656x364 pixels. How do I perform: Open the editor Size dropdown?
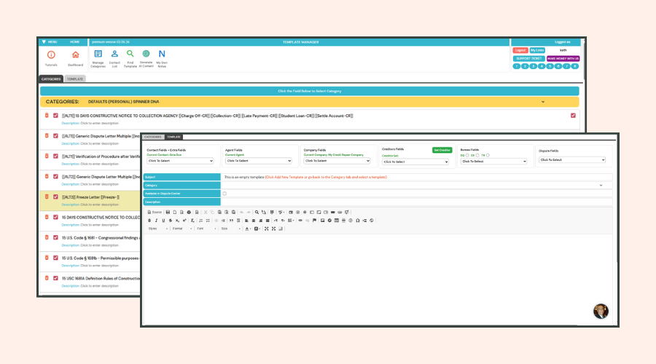click(230, 229)
